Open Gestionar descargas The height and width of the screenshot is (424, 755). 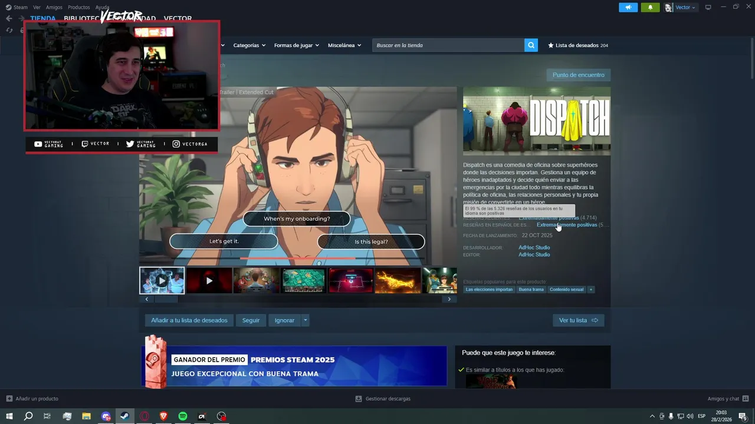tap(383, 399)
